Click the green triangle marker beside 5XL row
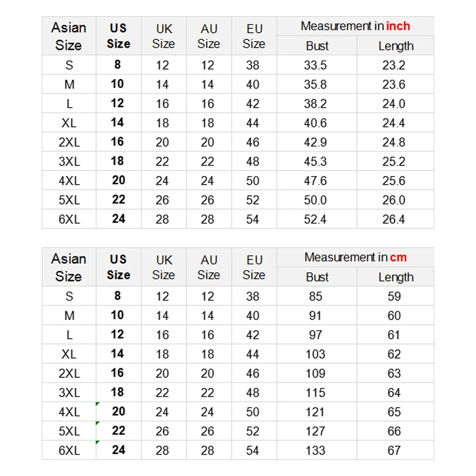The width and height of the screenshot is (476, 476). pos(98,424)
